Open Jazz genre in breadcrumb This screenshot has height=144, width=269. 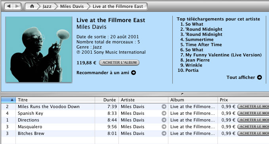coord(47,6)
